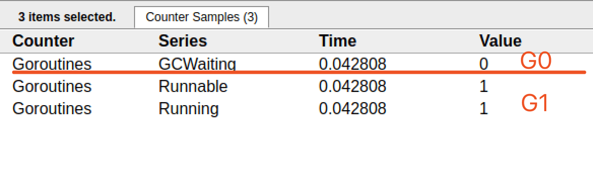Open the Counter Samples (3) tab
The height and width of the screenshot is (188, 593).
point(202,17)
